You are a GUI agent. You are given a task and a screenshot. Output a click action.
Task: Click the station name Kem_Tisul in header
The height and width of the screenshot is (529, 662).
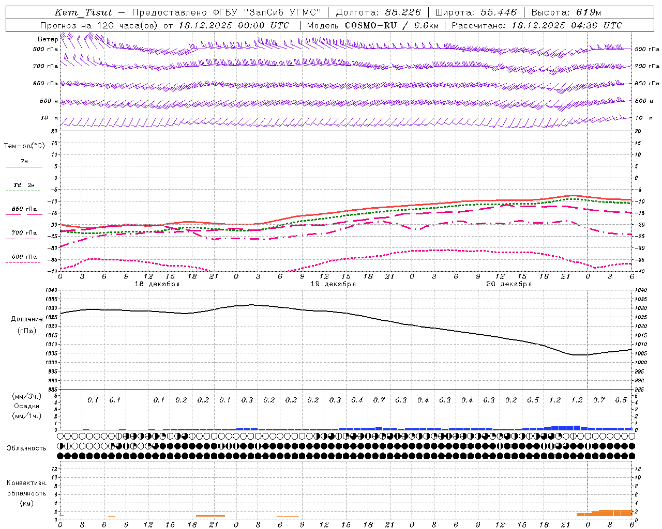click(x=83, y=12)
